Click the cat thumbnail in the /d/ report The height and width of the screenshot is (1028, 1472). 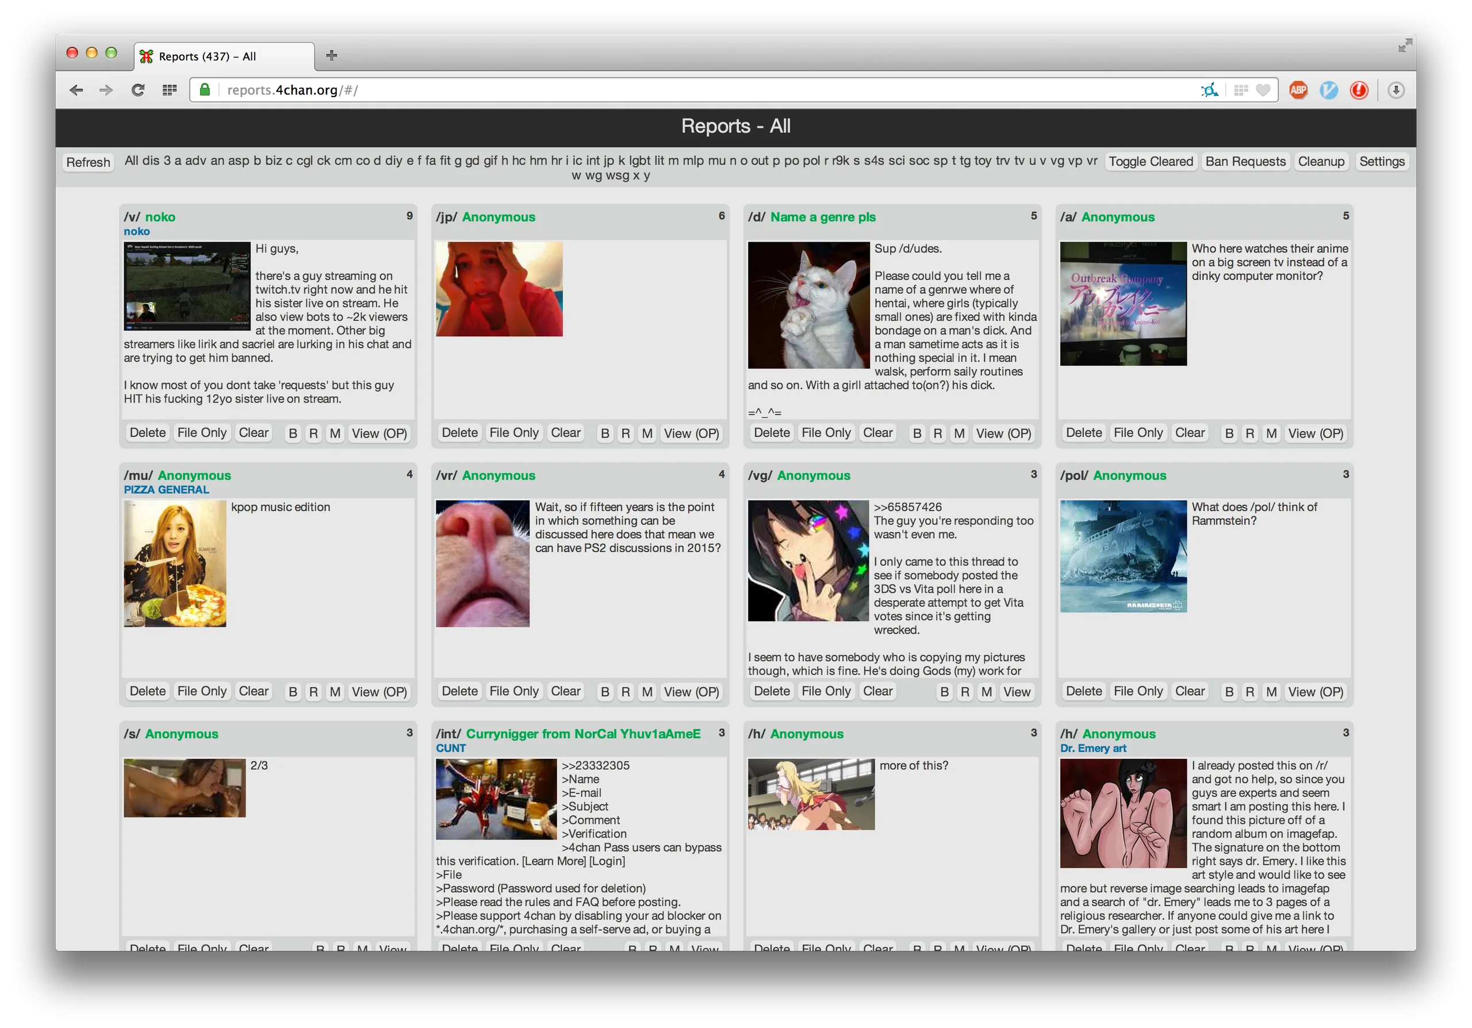click(808, 305)
